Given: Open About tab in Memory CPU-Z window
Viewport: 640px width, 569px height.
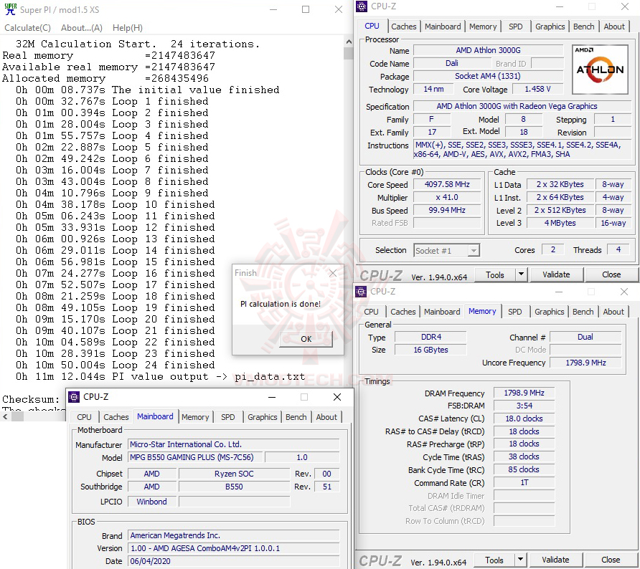Looking at the screenshot, I should click(x=613, y=312).
